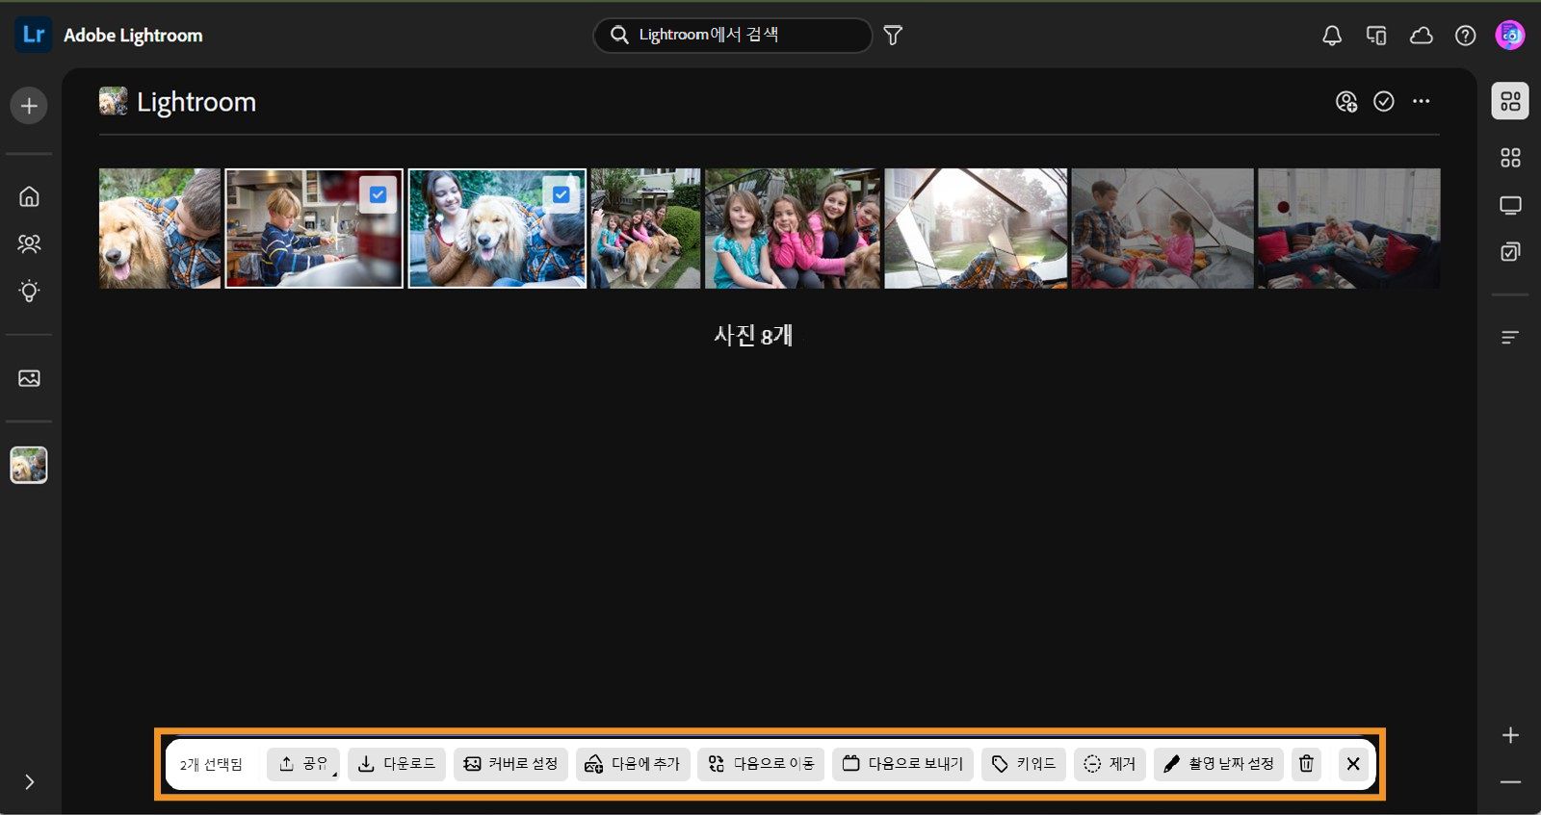Open the slideshow display view

[x=1510, y=205]
